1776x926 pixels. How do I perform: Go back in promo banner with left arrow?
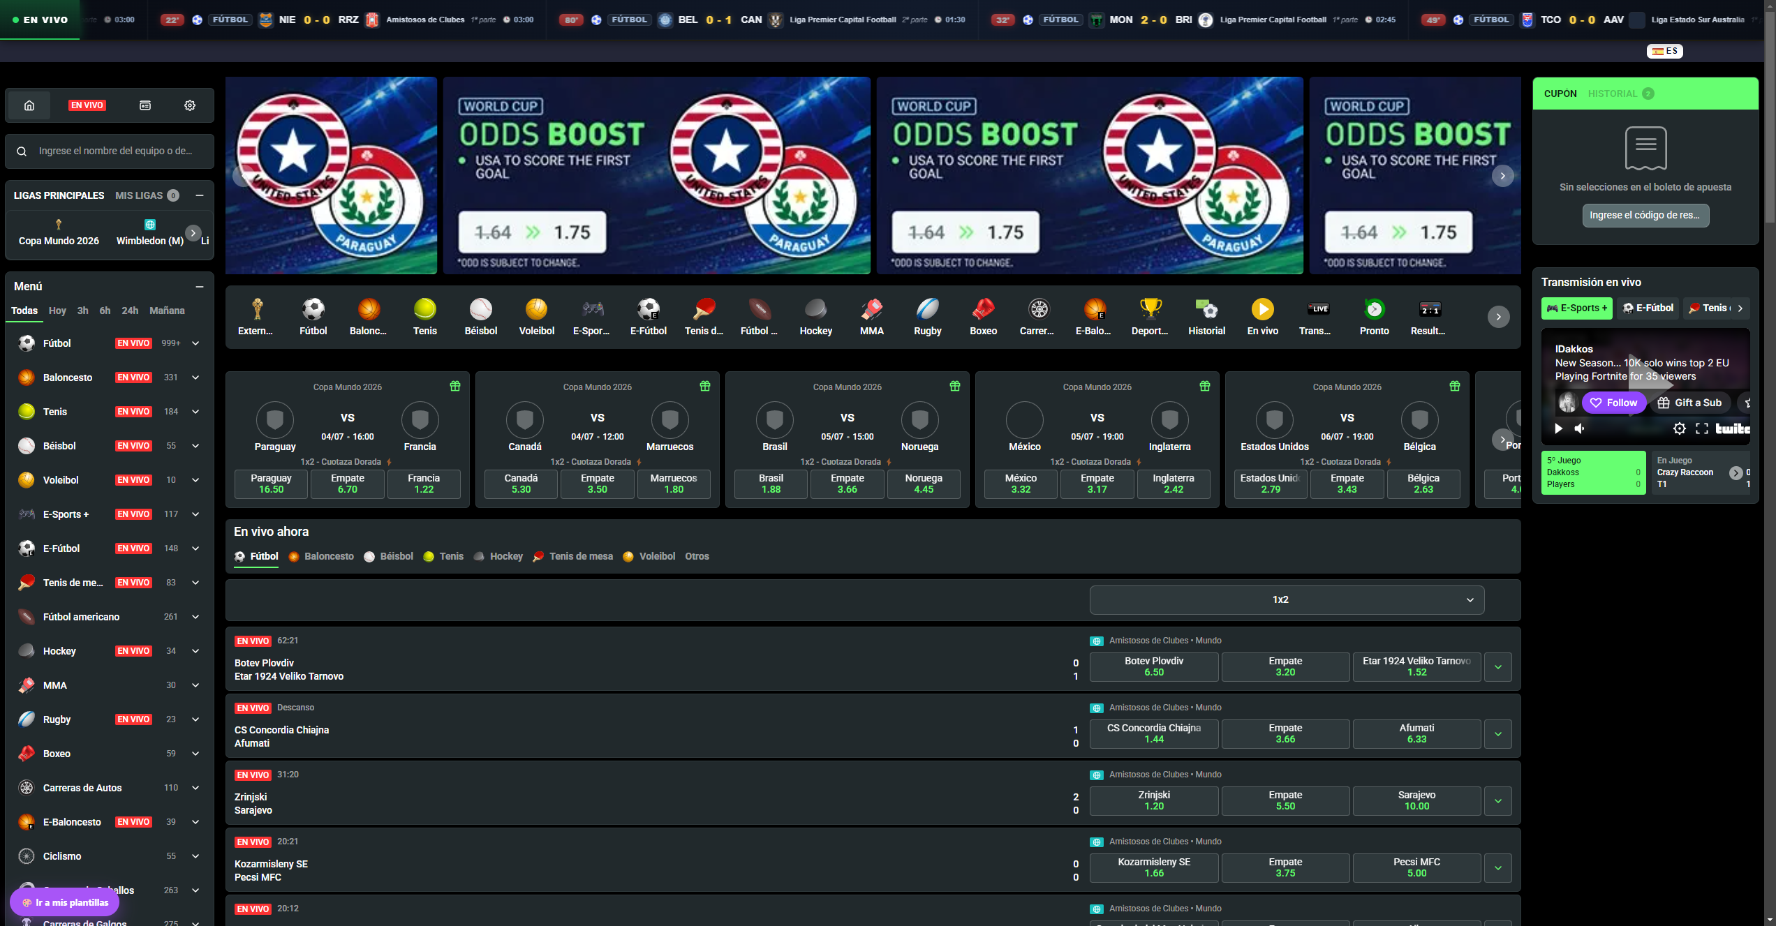coord(242,176)
